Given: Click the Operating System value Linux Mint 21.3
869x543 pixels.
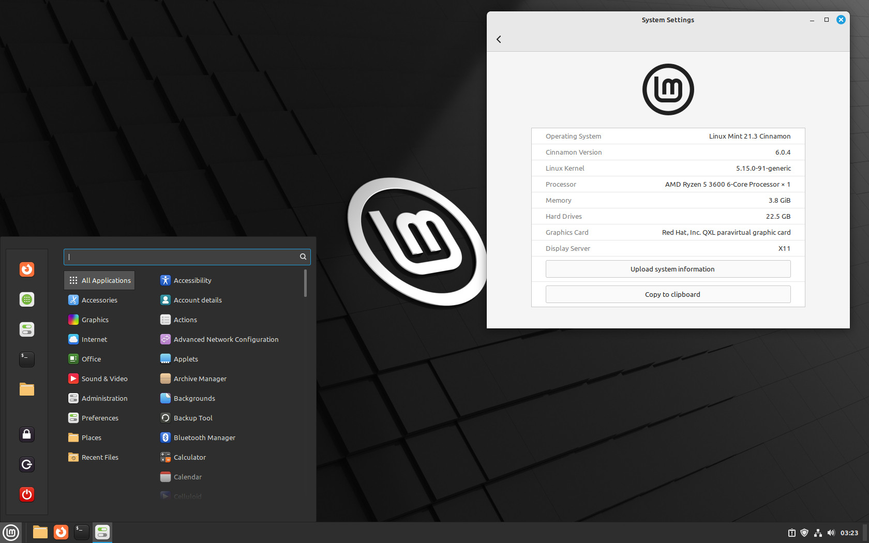Looking at the screenshot, I should point(750,136).
